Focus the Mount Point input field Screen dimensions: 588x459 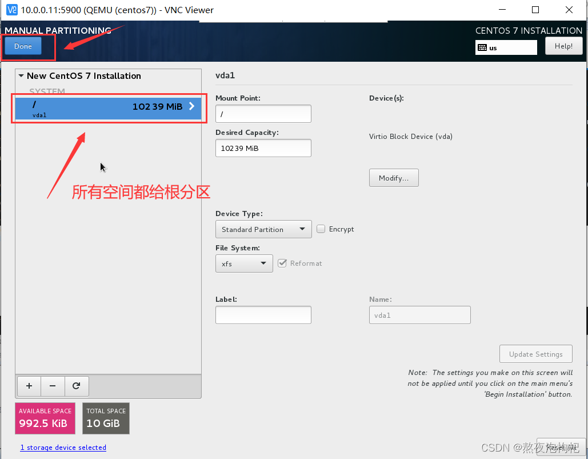(263, 114)
